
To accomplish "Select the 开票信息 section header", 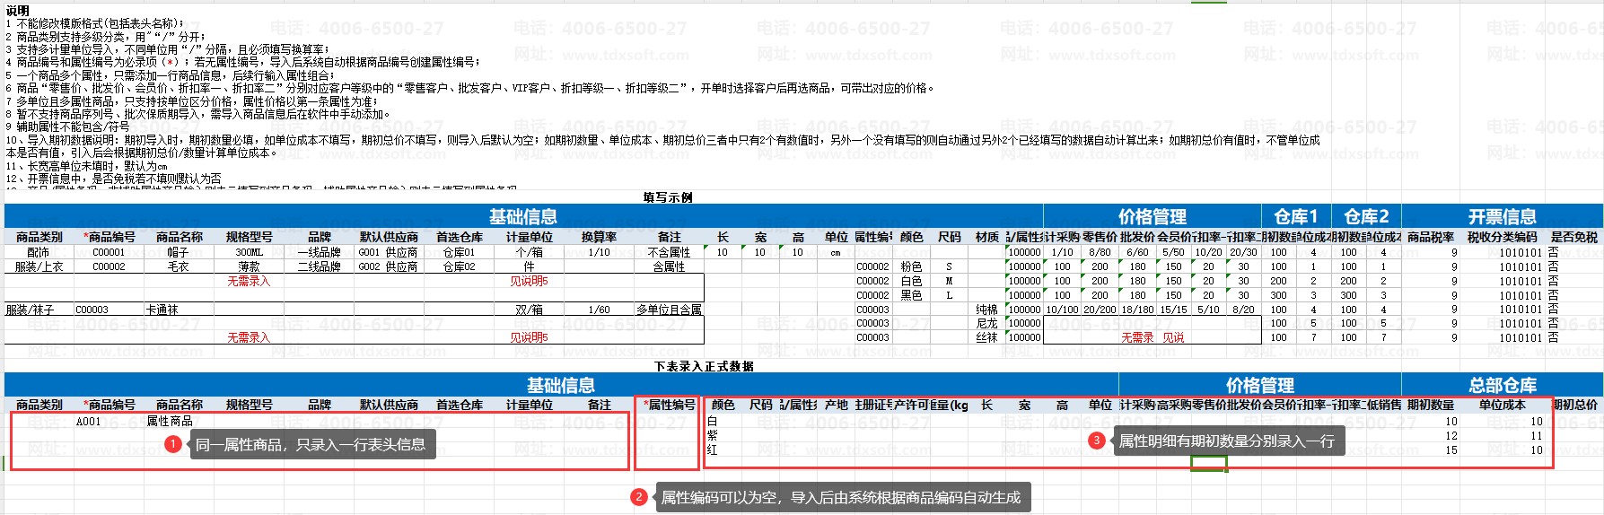I will point(1502,216).
